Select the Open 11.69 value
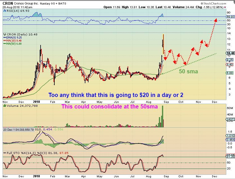Viewport: 235px width, 179px height. point(112,7)
